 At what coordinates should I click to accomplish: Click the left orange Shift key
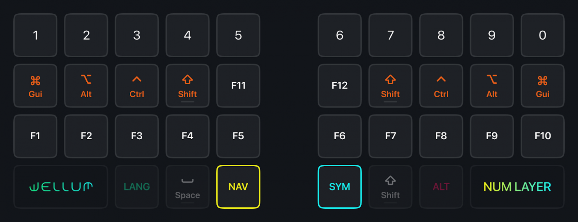pos(187,86)
